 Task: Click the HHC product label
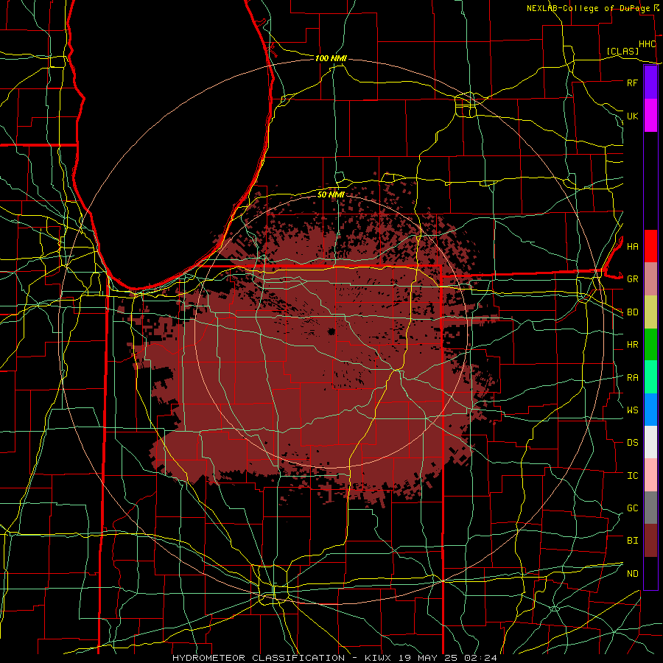[x=647, y=44]
